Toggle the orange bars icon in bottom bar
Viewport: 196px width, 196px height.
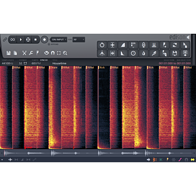155,160
